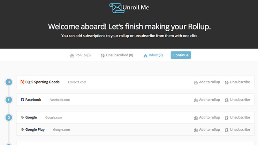Click the Facebook logo icon

22,99
